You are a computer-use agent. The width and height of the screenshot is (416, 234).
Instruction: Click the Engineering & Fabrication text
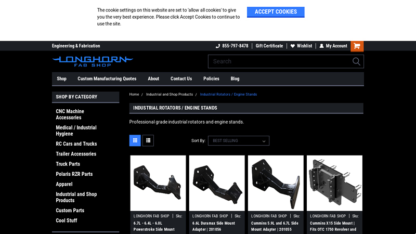[x=76, y=46]
